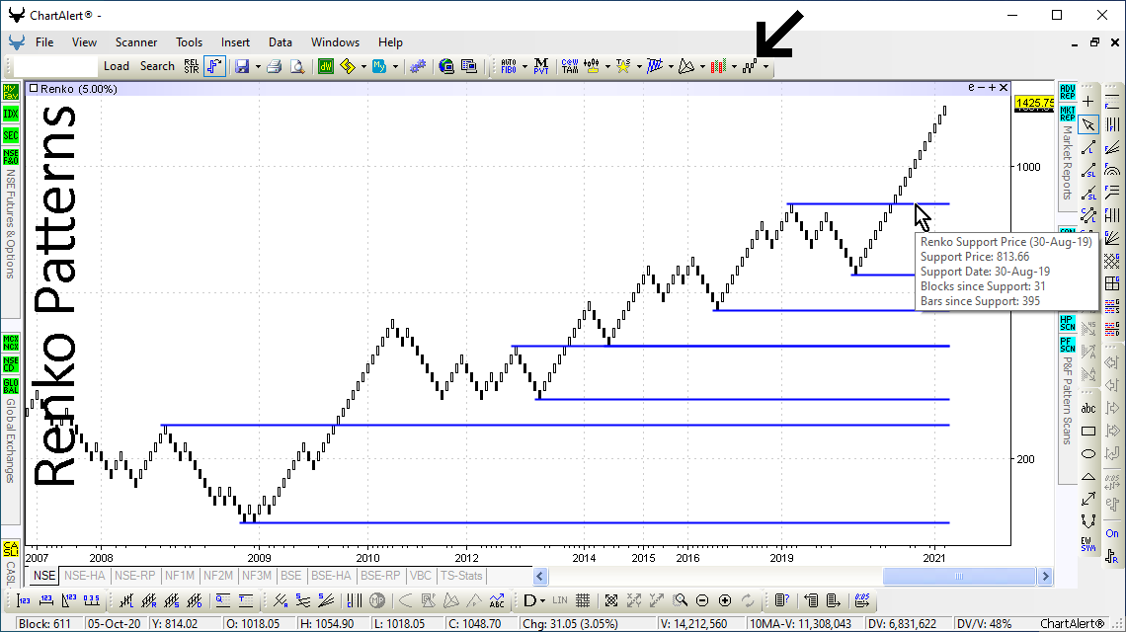The width and height of the screenshot is (1126, 632).
Task: Switch to the TS-Stats tab
Action: click(461, 576)
